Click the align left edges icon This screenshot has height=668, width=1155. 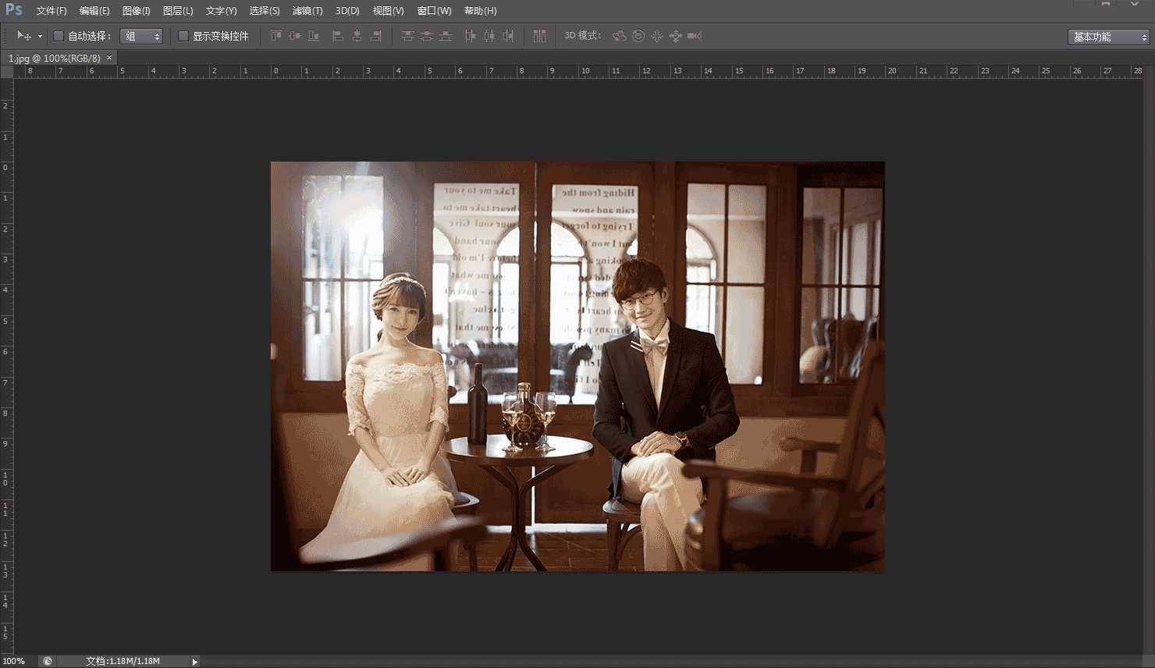[337, 36]
